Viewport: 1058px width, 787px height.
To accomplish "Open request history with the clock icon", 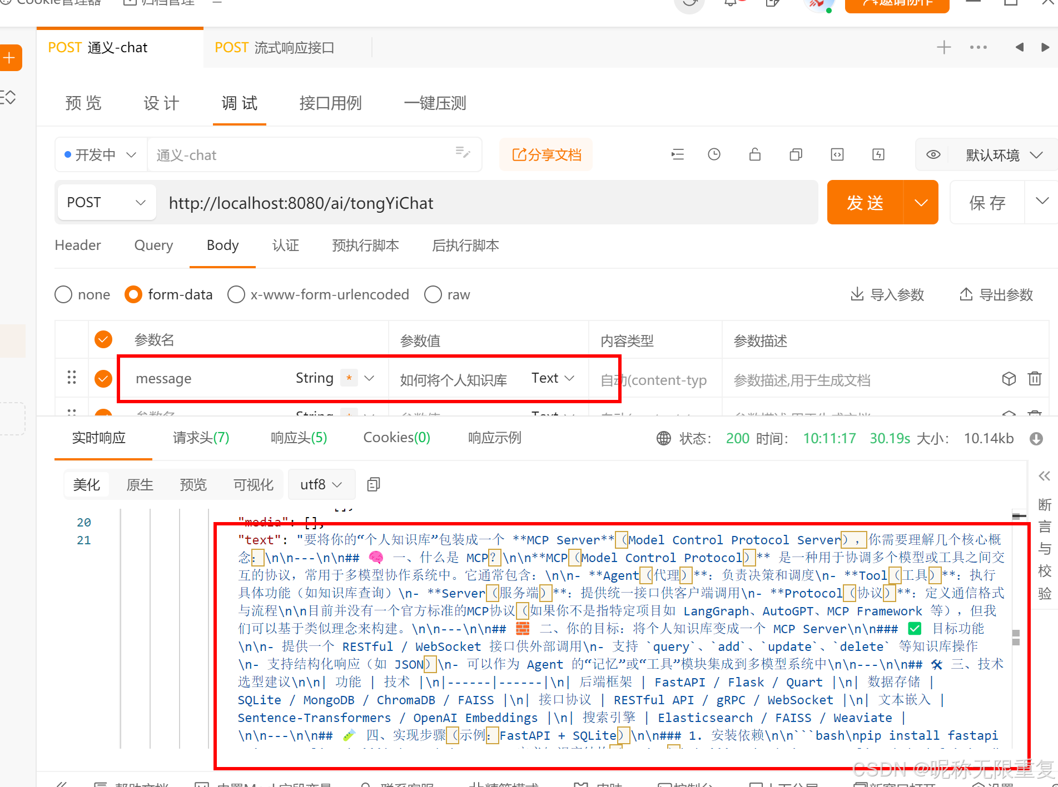I will [714, 154].
